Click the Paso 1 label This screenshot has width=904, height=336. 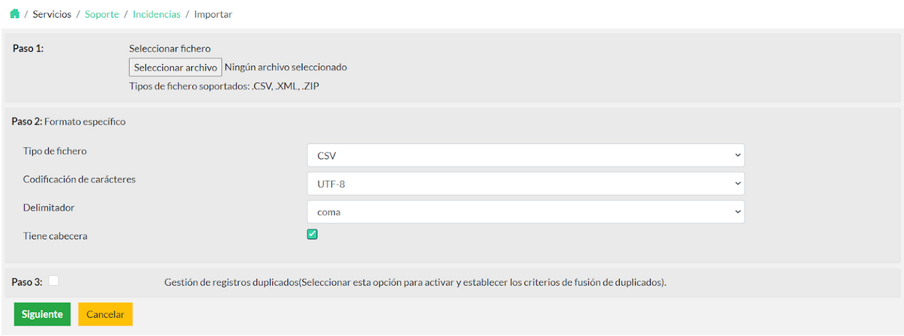pos(28,48)
